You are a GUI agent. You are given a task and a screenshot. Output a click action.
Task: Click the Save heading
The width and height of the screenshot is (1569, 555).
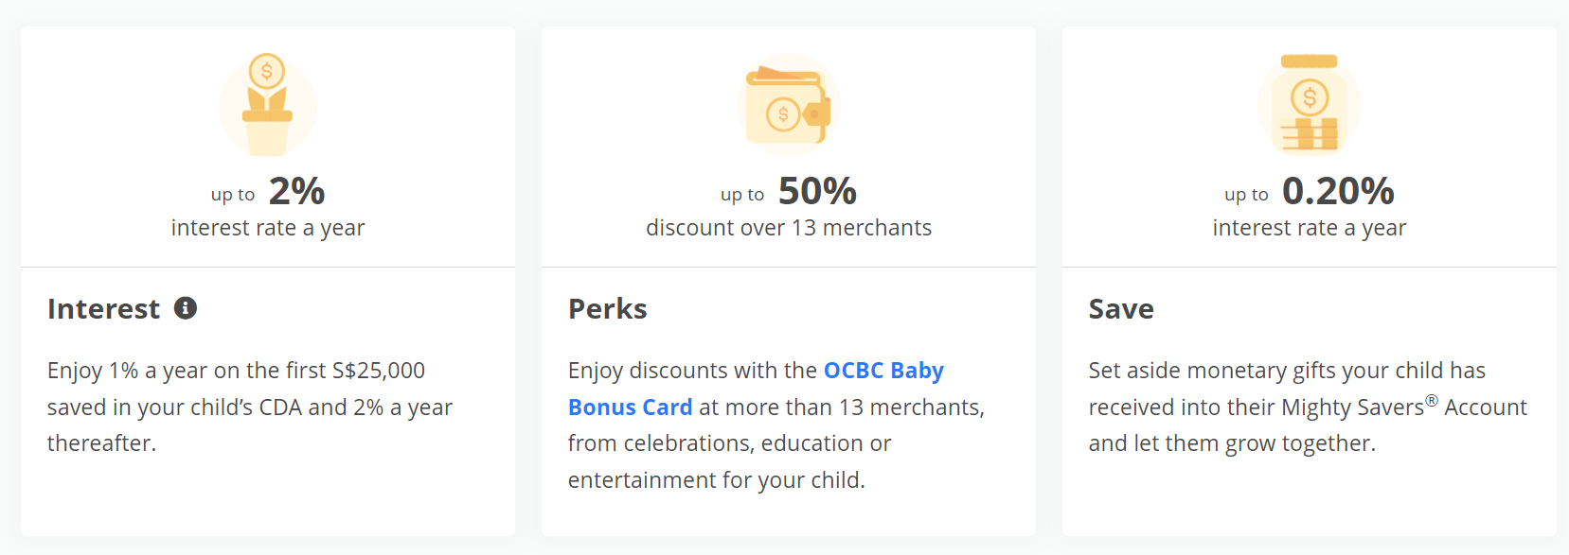point(1121,309)
